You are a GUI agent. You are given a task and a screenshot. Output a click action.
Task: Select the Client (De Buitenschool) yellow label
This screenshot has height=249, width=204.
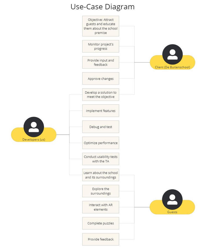click(x=172, y=67)
